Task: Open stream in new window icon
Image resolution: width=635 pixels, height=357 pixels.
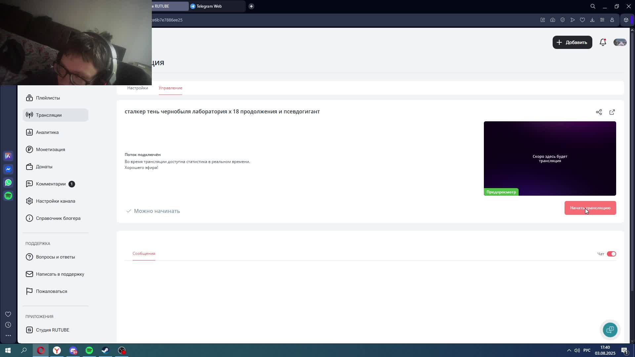Action: pyautogui.click(x=612, y=112)
